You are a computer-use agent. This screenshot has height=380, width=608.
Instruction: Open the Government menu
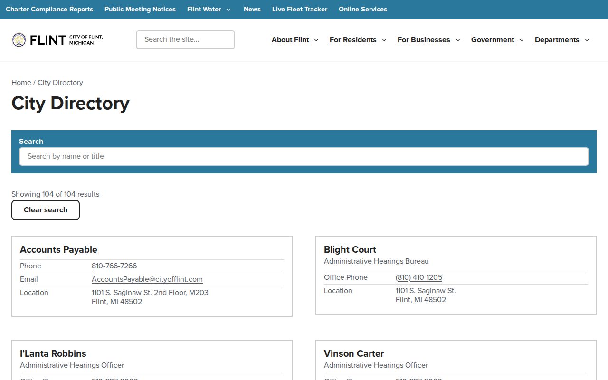[x=493, y=40]
